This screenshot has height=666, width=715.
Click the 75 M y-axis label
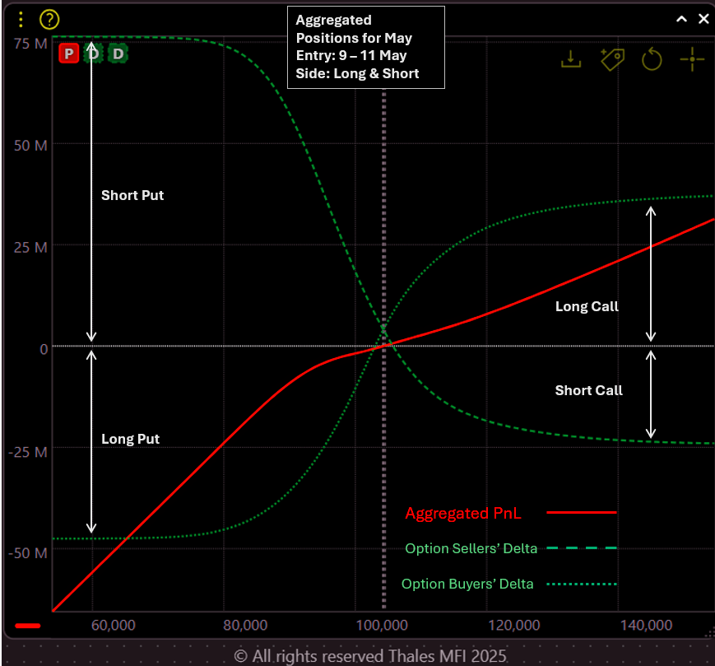click(x=30, y=44)
